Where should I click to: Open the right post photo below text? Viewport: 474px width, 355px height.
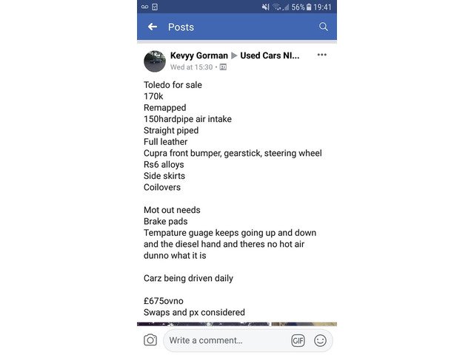[x=304, y=324]
